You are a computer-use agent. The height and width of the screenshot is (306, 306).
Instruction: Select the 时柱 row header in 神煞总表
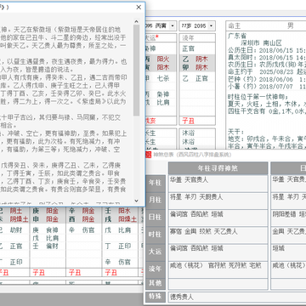(155, 235)
